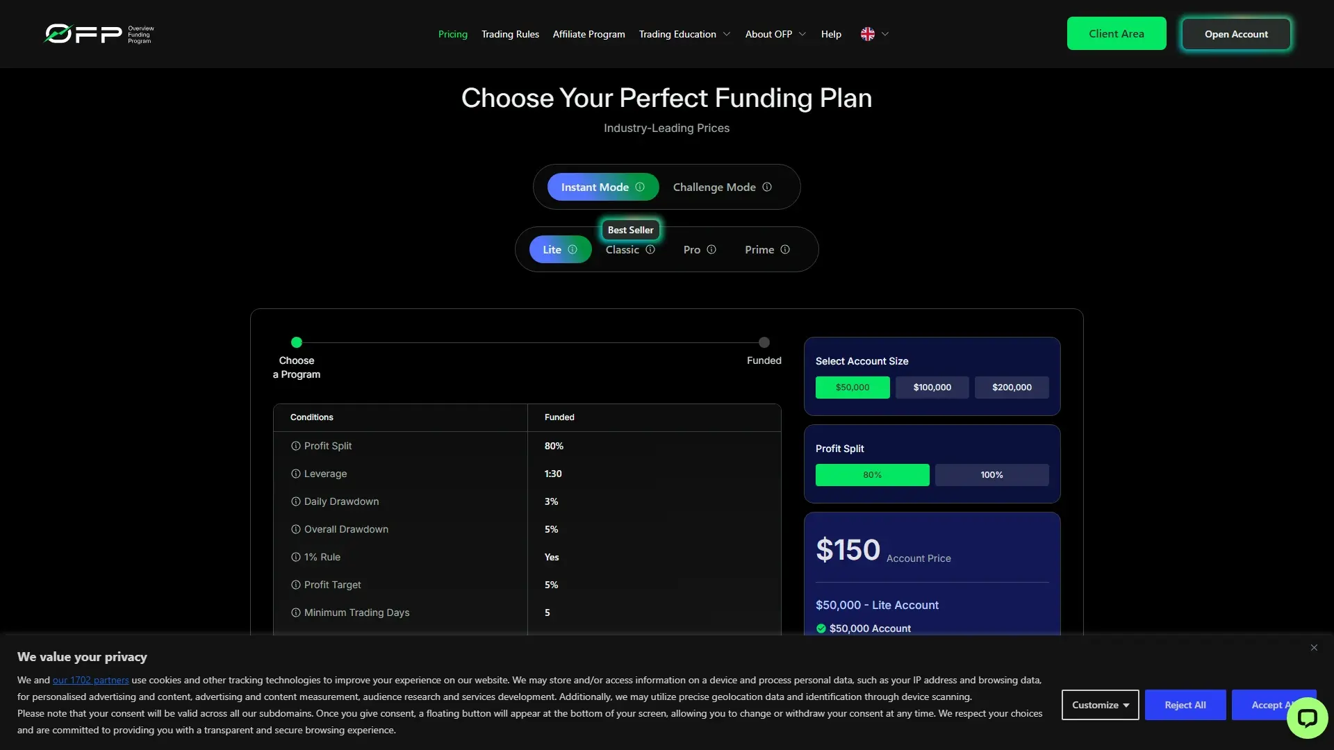
Task: Dismiss the privacy banner
Action: coord(1314,647)
